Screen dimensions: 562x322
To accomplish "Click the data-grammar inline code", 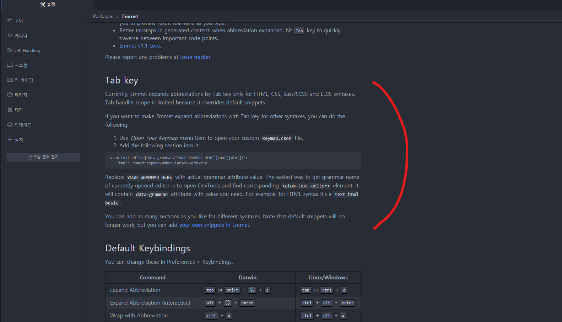I will coord(152,195).
